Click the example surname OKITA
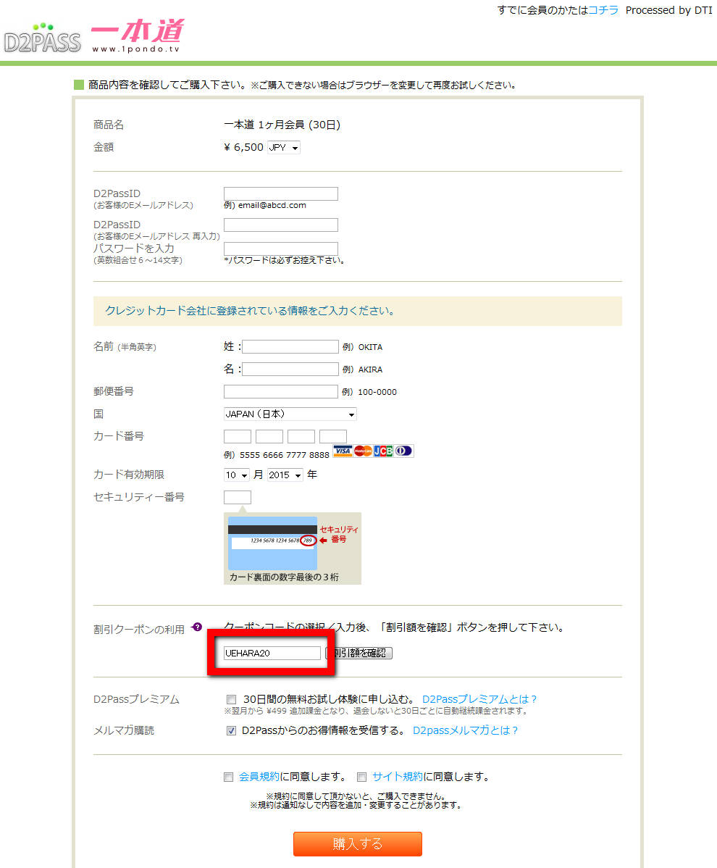Image resolution: width=717 pixels, height=868 pixels. [370, 347]
